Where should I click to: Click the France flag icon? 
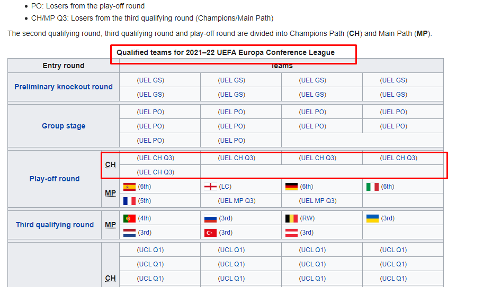[129, 201]
